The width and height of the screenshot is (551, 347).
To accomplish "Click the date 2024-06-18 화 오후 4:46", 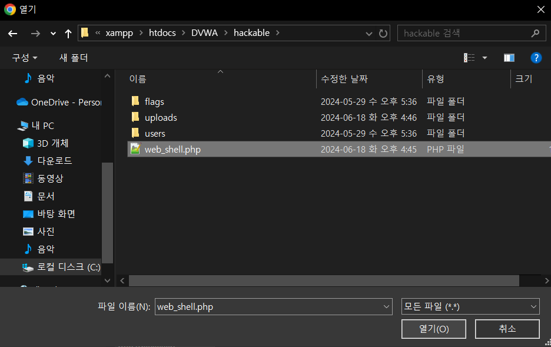I will tap(369, 117).
